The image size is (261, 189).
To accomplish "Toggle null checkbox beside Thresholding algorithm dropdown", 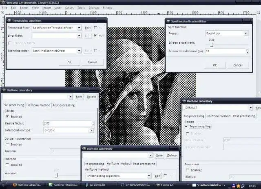I will pyautogui.click(x=165, y=176).
